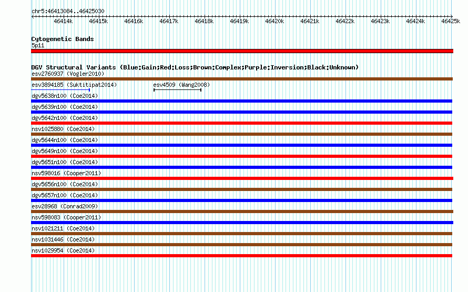Open the dgv5644n100 (Coe2014) label

65,140
